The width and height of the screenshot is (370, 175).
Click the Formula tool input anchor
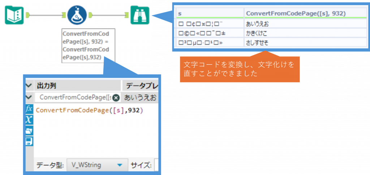(x=63, y=15)
